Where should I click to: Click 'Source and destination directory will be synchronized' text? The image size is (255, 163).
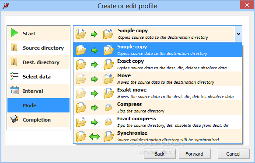coord(168,140)
